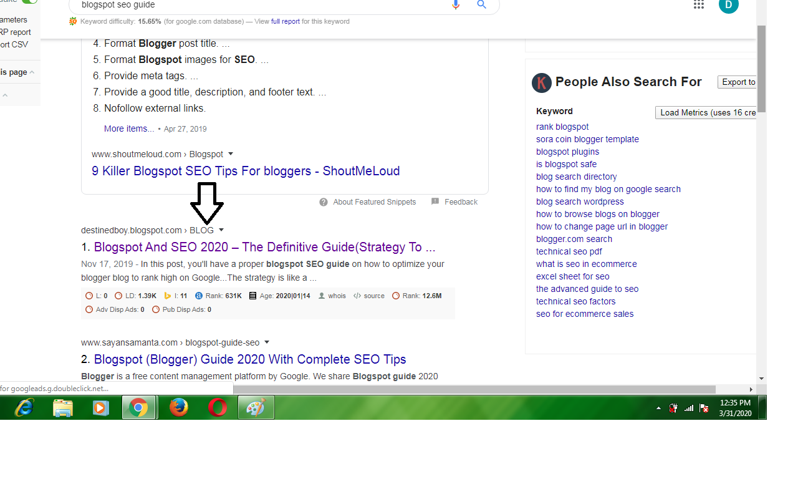Screen dimensions: 798x499
Task: Click the About Featured Snippets help icon
Action: click(x=324, y=202)
